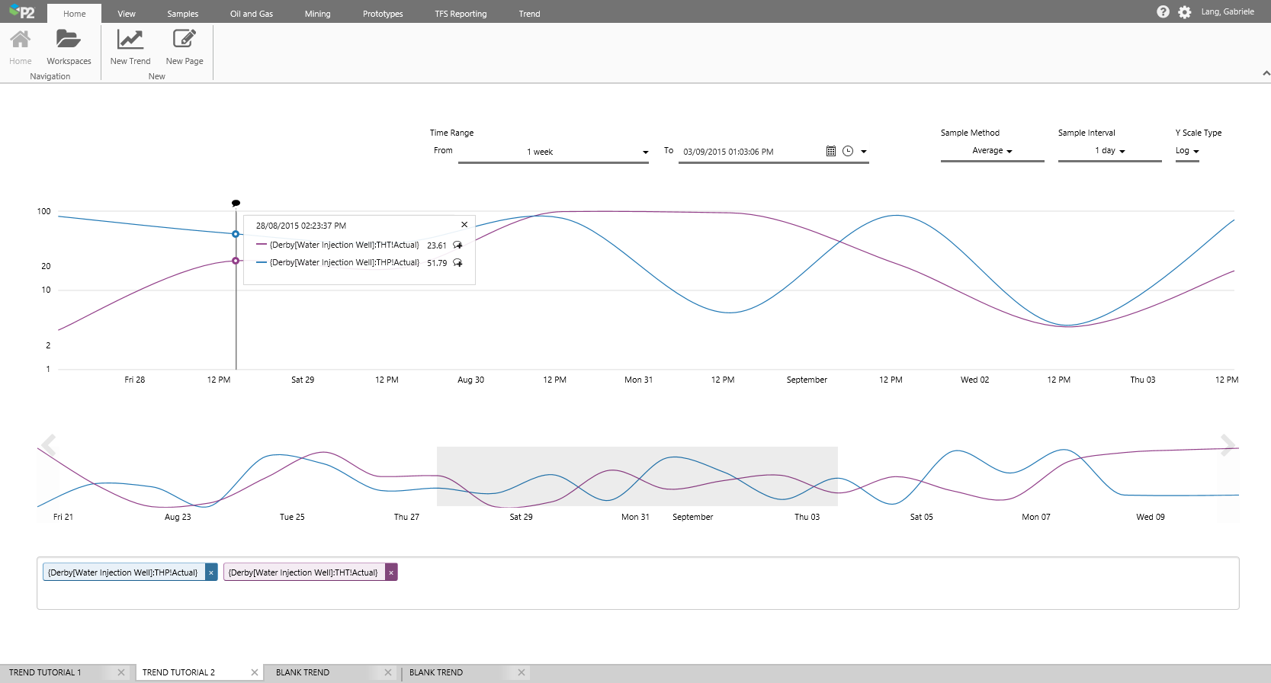Image resolution: width=1271 pixels, height=683 pixels.
Task: Close the hairline tooltip popup
Action: pyautogui.click(x=464, y=225)
